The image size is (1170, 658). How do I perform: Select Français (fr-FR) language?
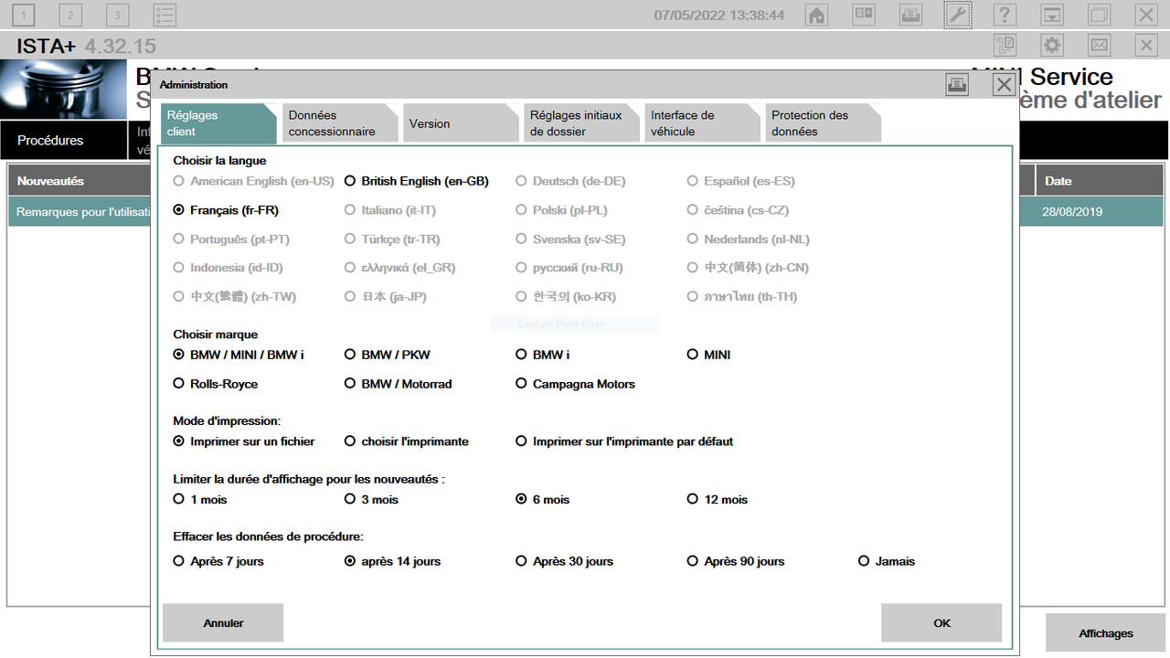coord(226,210)
